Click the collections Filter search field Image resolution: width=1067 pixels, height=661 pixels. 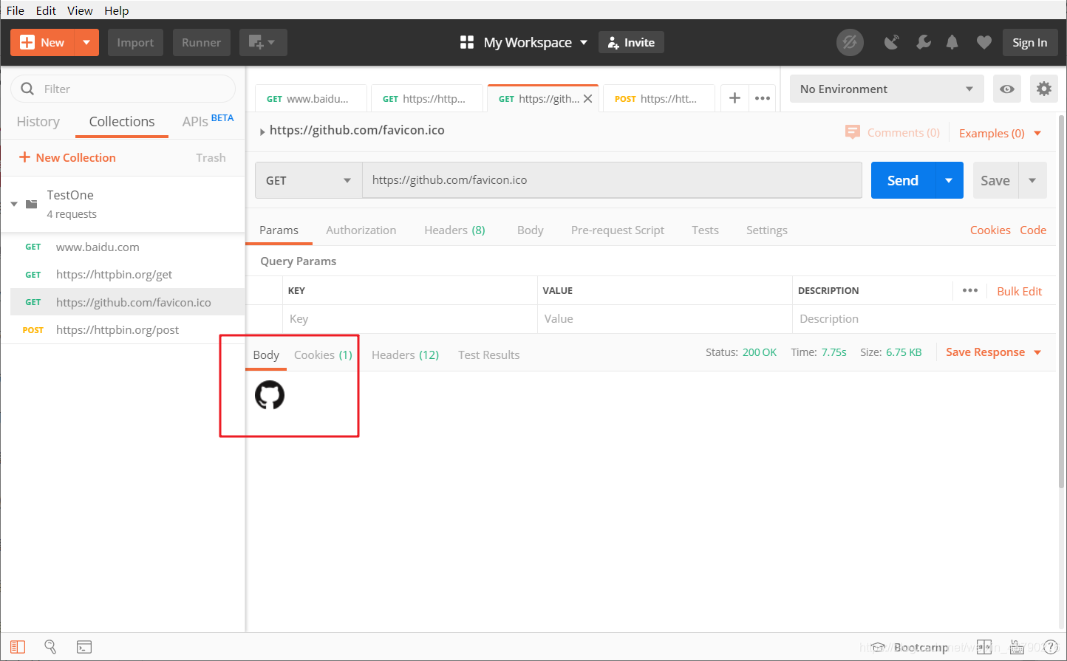pos(123,89)
